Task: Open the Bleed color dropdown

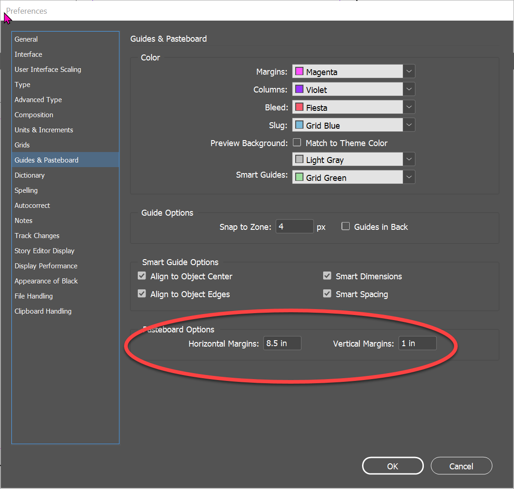Action: tap(409, 107)
